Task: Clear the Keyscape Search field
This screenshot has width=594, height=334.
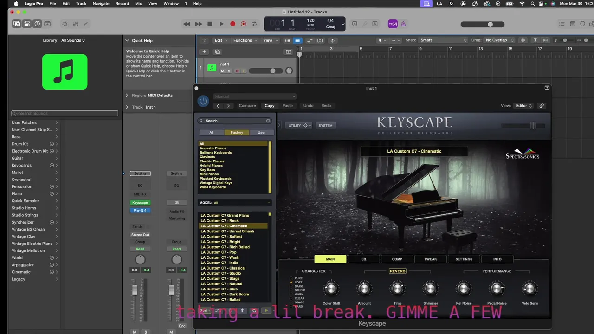Action: pos(268,121)
